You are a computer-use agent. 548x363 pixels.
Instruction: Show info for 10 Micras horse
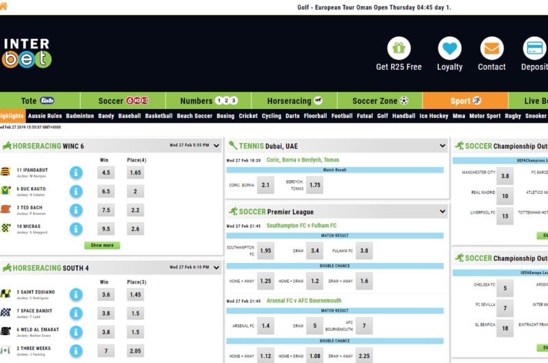[x=76, y=229]
